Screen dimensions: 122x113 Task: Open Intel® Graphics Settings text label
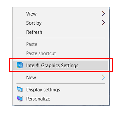(52, 65)
